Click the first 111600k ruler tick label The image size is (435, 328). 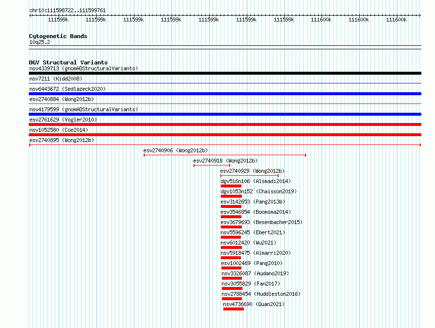(x=321, y=20)
